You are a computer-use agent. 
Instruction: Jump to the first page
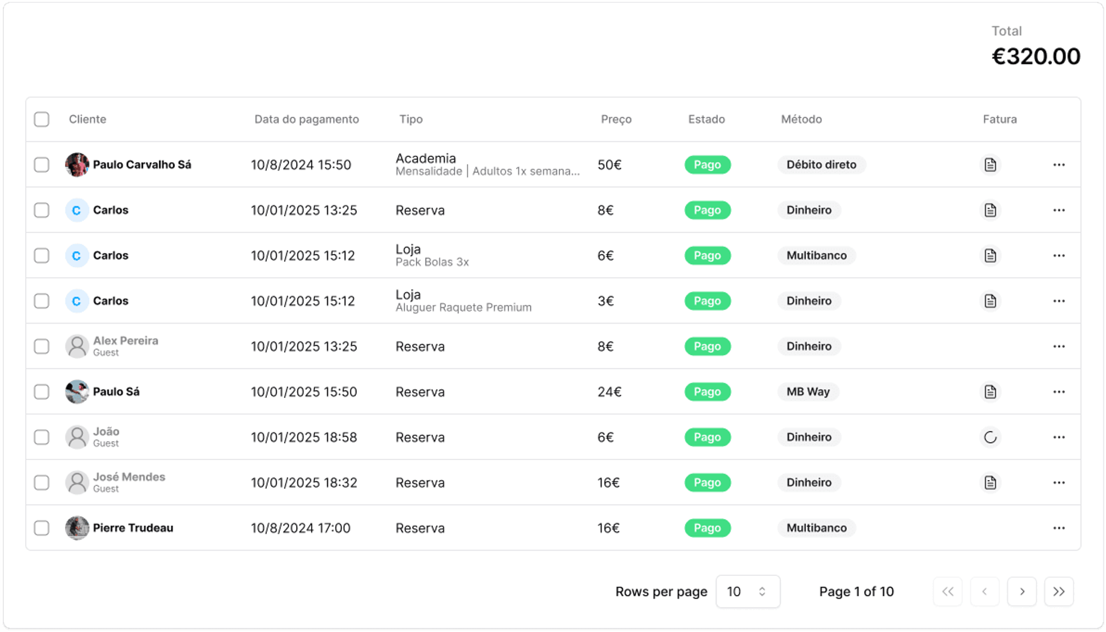pos(948,592)
